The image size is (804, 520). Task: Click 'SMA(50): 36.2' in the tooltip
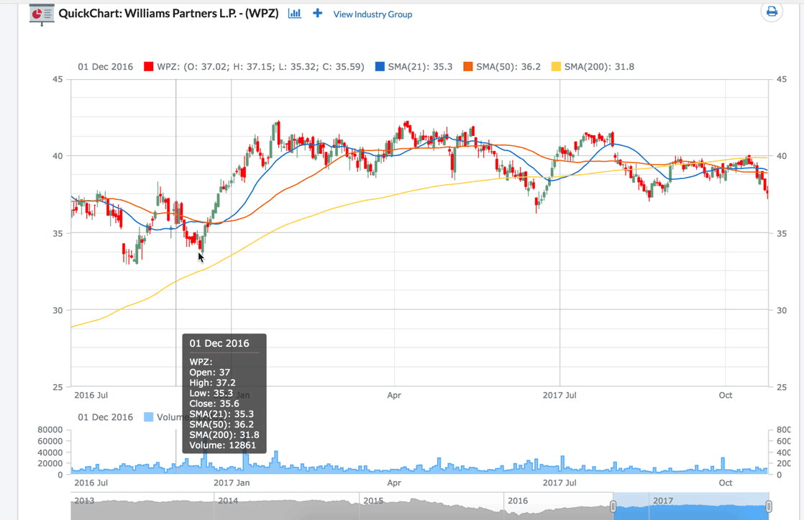pos(221,424)
